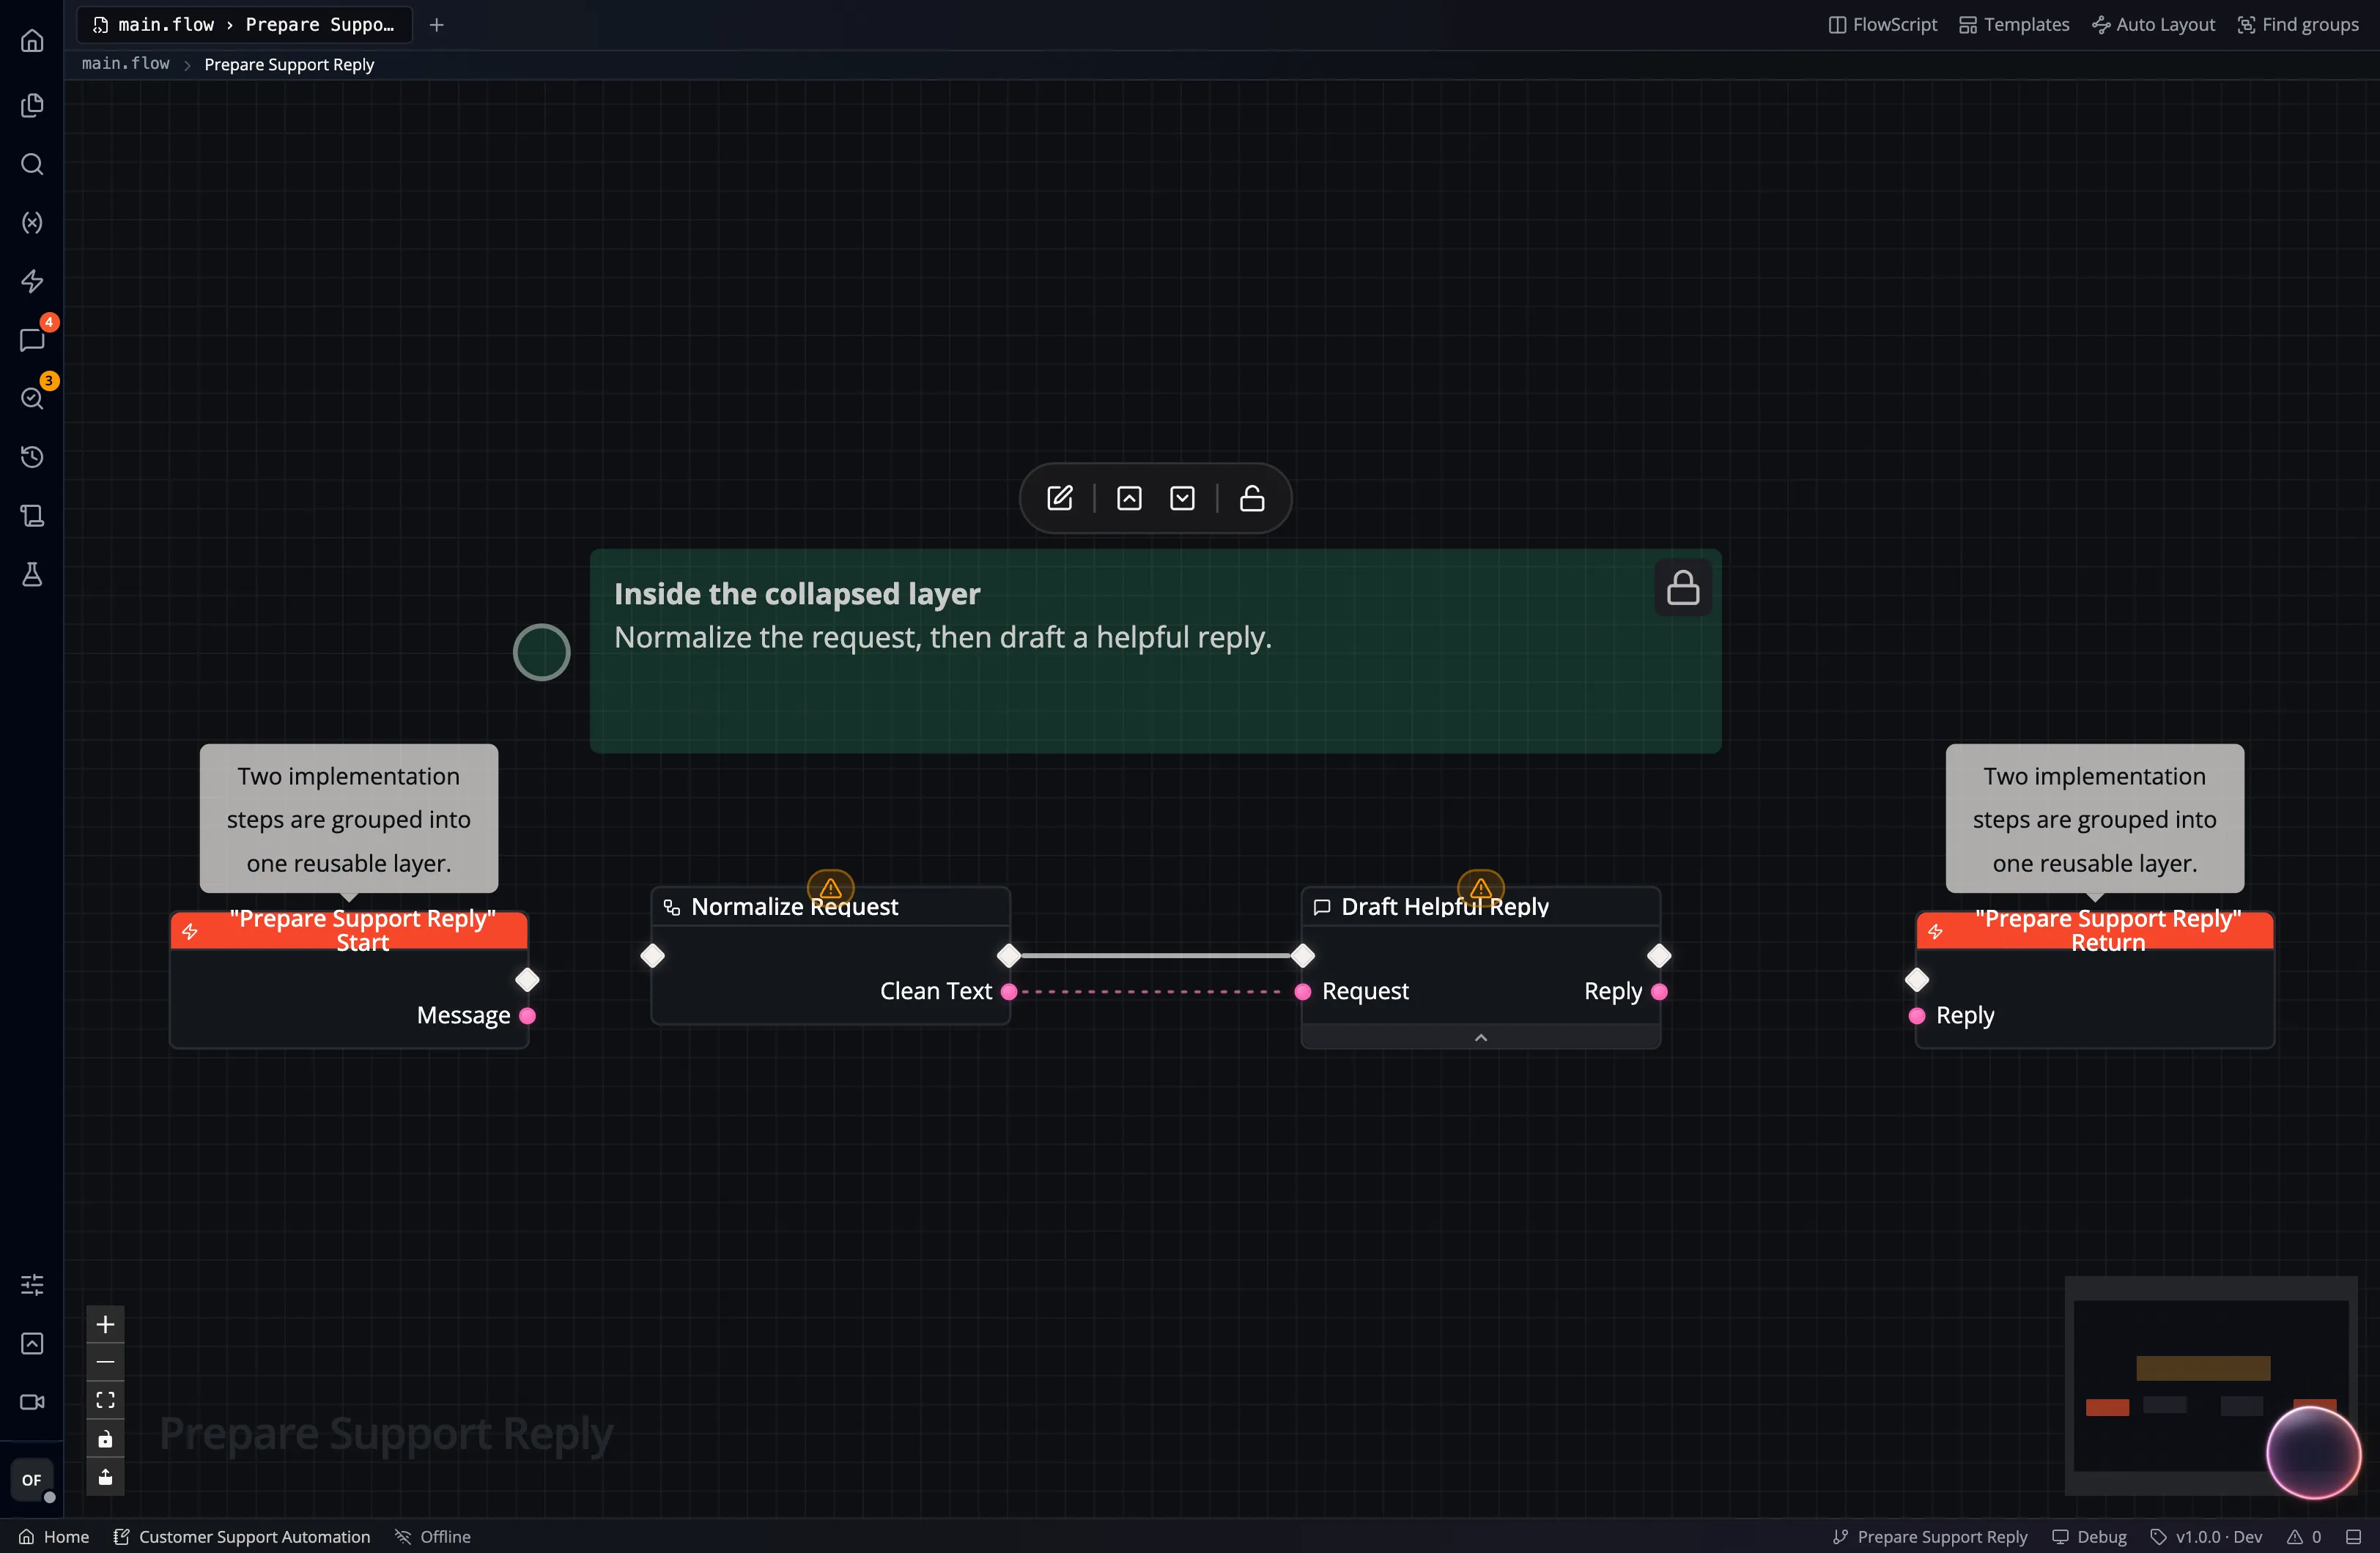Open the files explorer sidebar icon
The image size is (2380, 1553).
coord(32,105)
